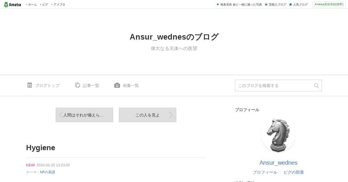Click the 記事一覧 article list icon
This screenshot has width=348, height=182.
click(77, 85)
